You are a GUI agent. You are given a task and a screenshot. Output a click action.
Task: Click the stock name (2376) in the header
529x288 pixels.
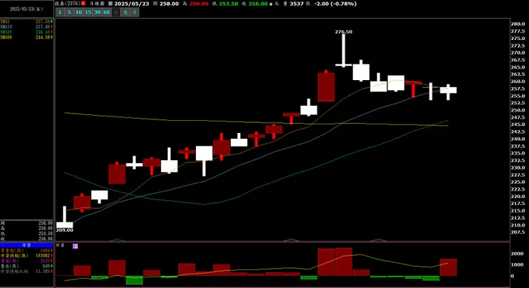click(x=68, y=4)
